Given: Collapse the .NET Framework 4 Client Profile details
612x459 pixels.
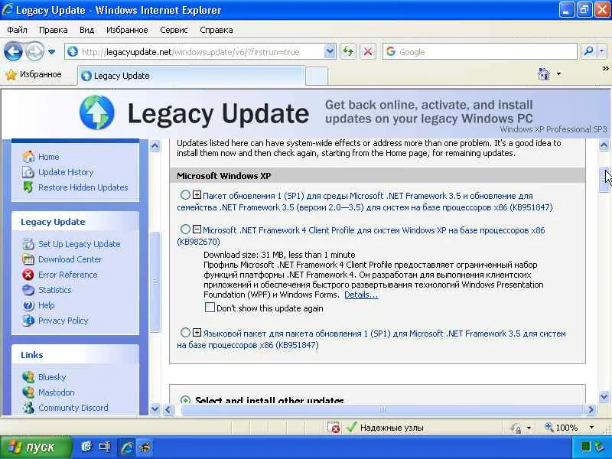Looking at the screenshot, I should 197,229.
